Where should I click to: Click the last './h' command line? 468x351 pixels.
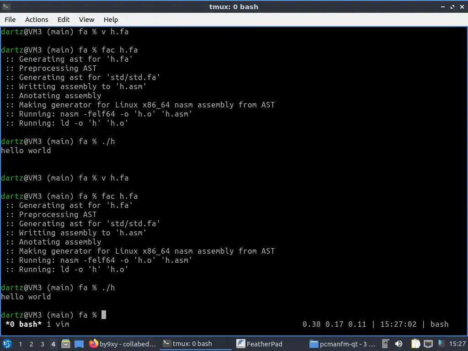[58, 288]
